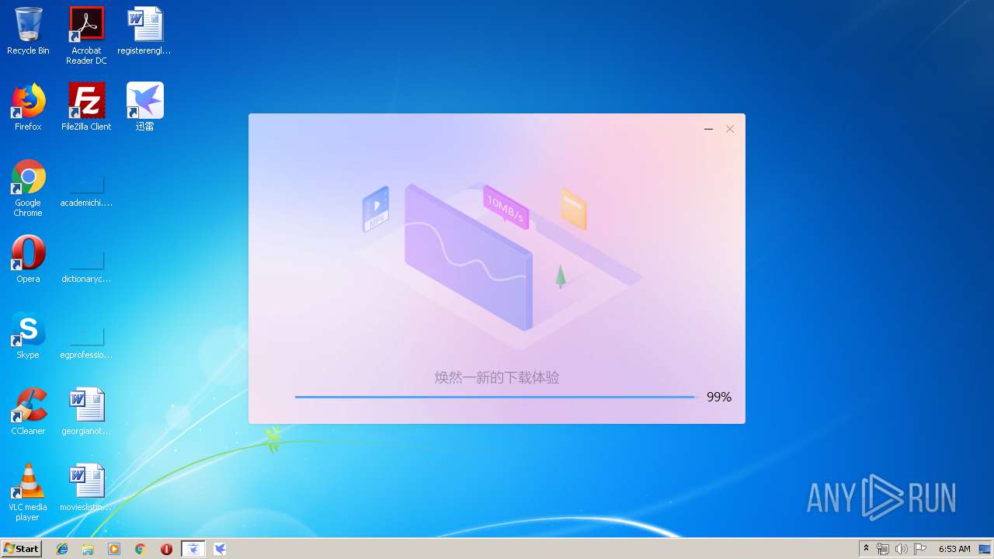This screenshot has width=994, height=559.
Task: Open Internet Explorer from the taskbar
Action: (62, 549)
